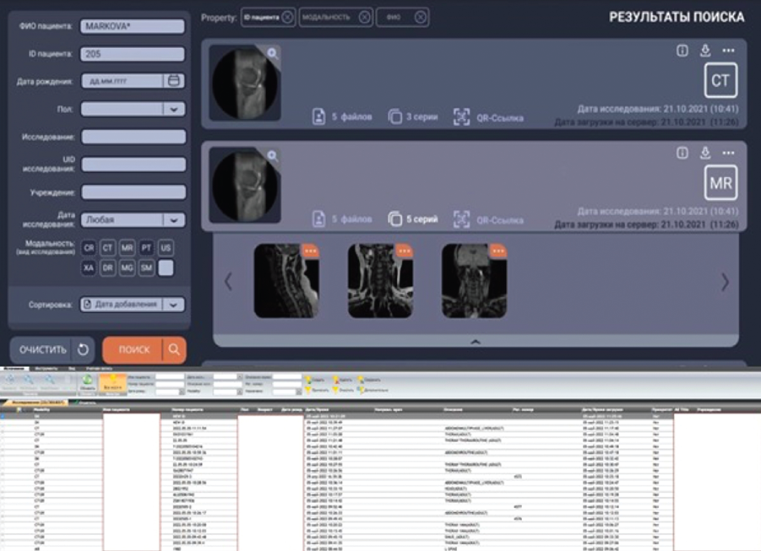Show the 5 серий of the MR study
The image size is (761, 551).
point(413,219)
